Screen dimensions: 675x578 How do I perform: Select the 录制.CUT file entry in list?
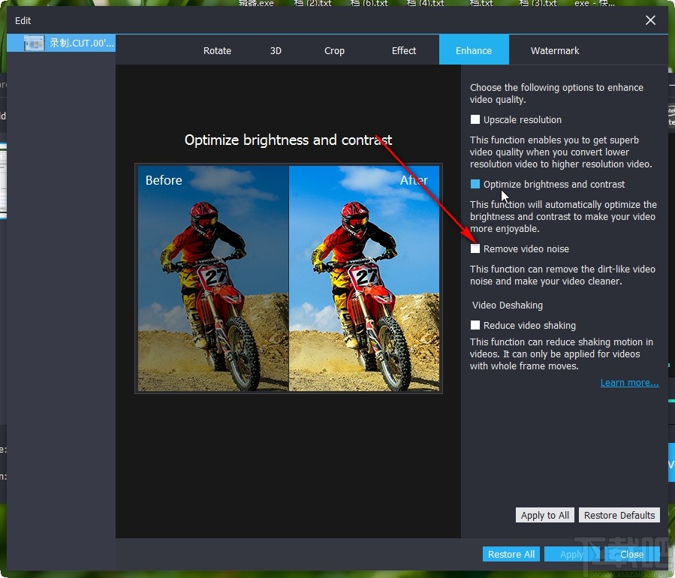coord(61,43)
